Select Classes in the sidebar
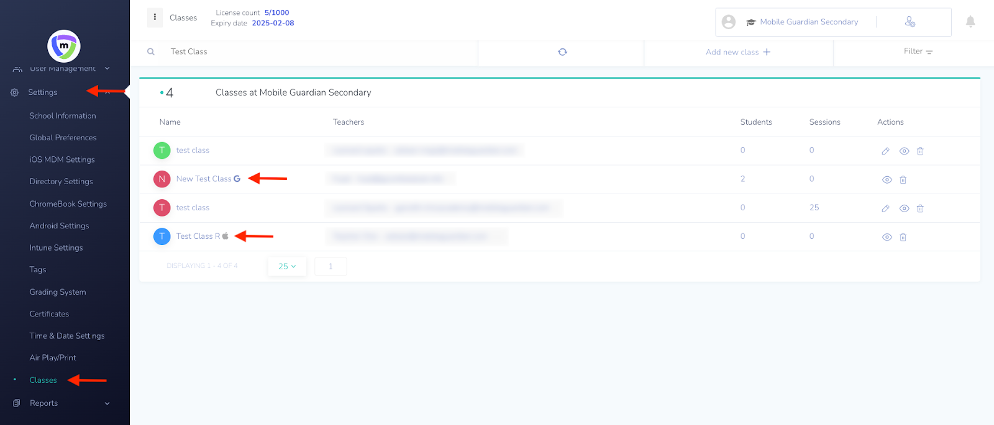Screen dimensions: 994x425 (43, 380)
